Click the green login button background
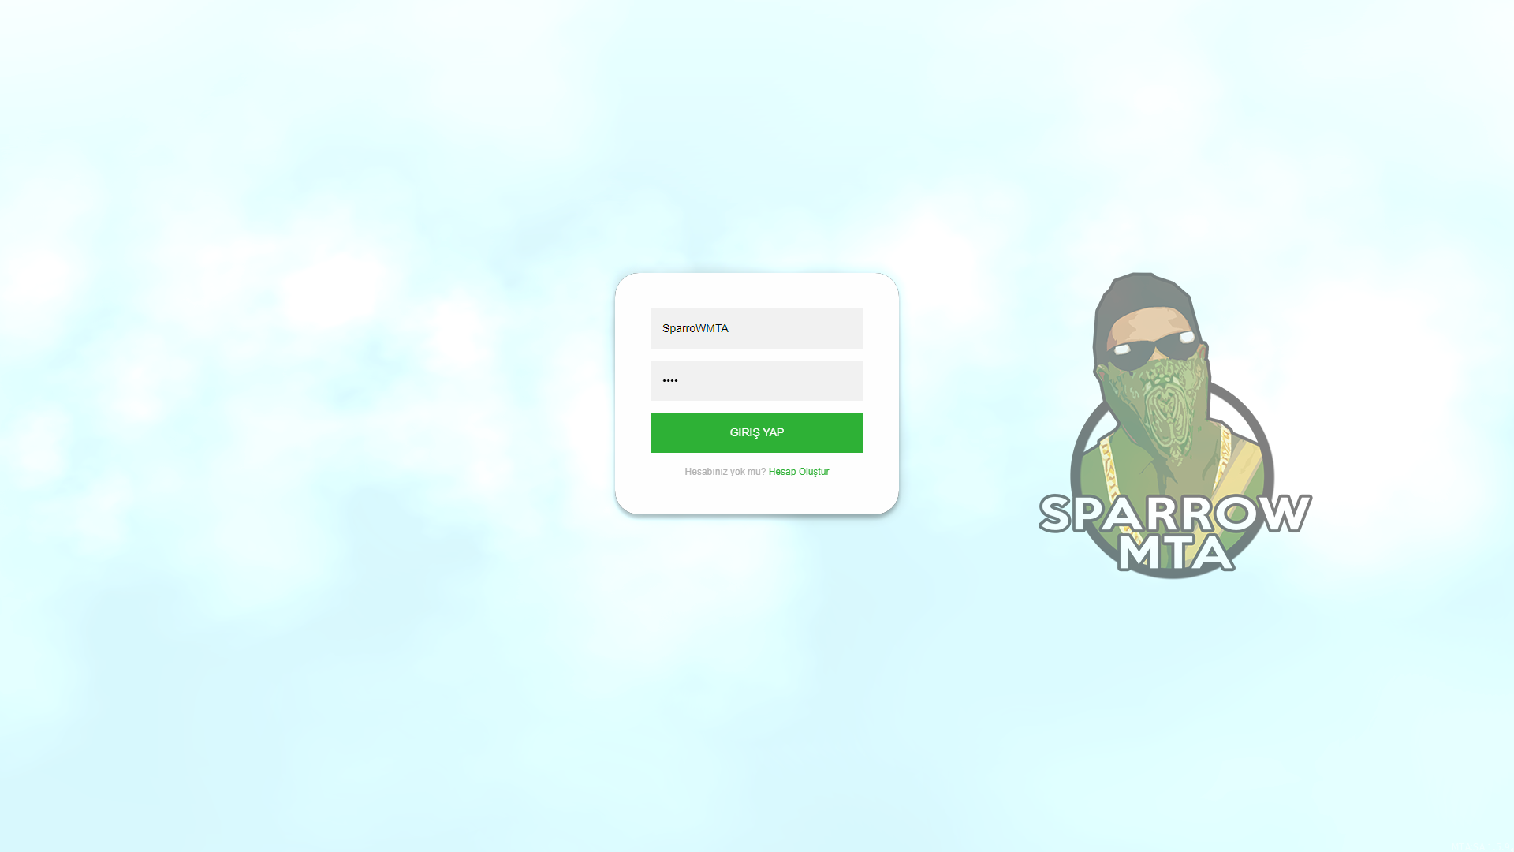Image resolution: width=1514 pixels, height=852 pixels. pyautogui.click(x=757, y=433)
